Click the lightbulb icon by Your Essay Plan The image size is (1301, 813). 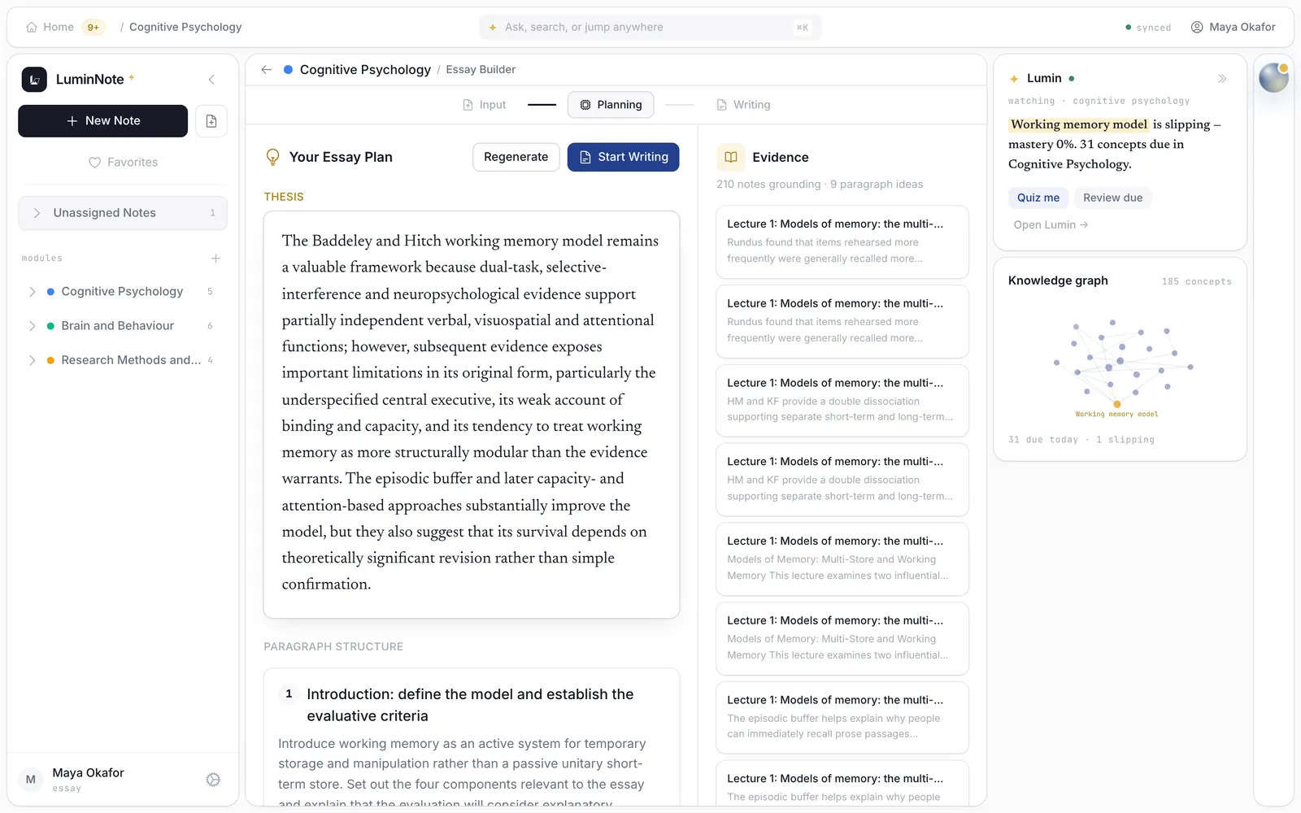point(273,157)
